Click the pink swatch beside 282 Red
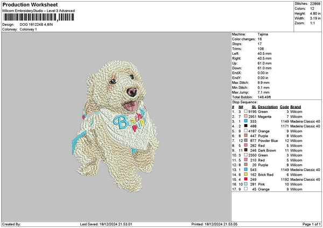323x228 pixels. tap(246, 145)
